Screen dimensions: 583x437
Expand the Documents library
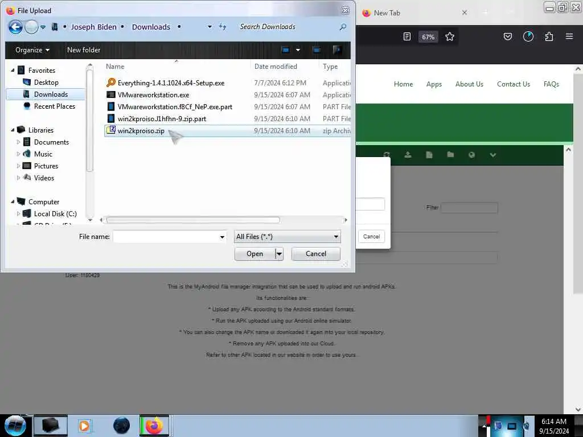click(18, 142)
